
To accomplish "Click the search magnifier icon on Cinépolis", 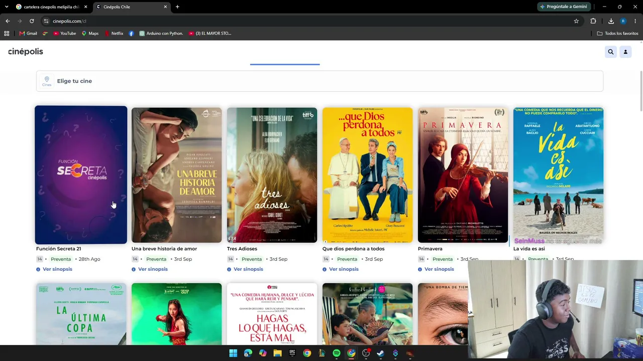I will coord(611,52).
